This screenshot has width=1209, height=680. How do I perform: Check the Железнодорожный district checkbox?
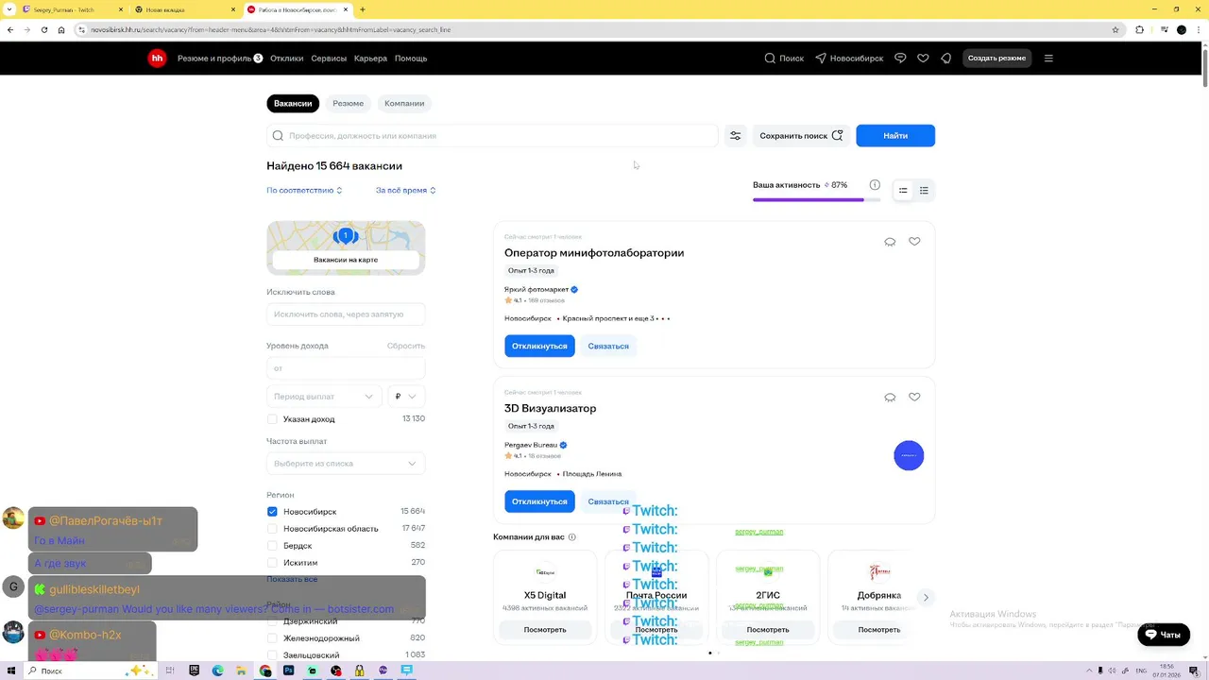pyautogui.click(x=272, y=638)
